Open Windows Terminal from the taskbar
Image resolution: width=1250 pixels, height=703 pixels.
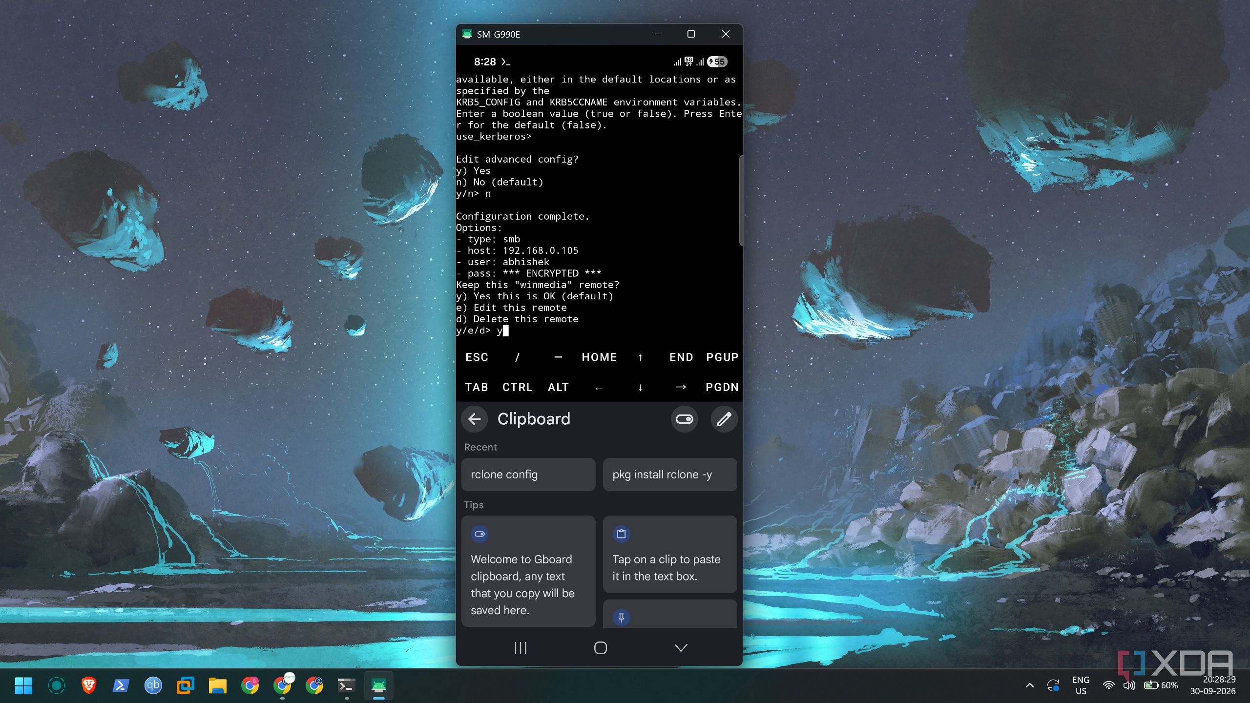point(347,685)
